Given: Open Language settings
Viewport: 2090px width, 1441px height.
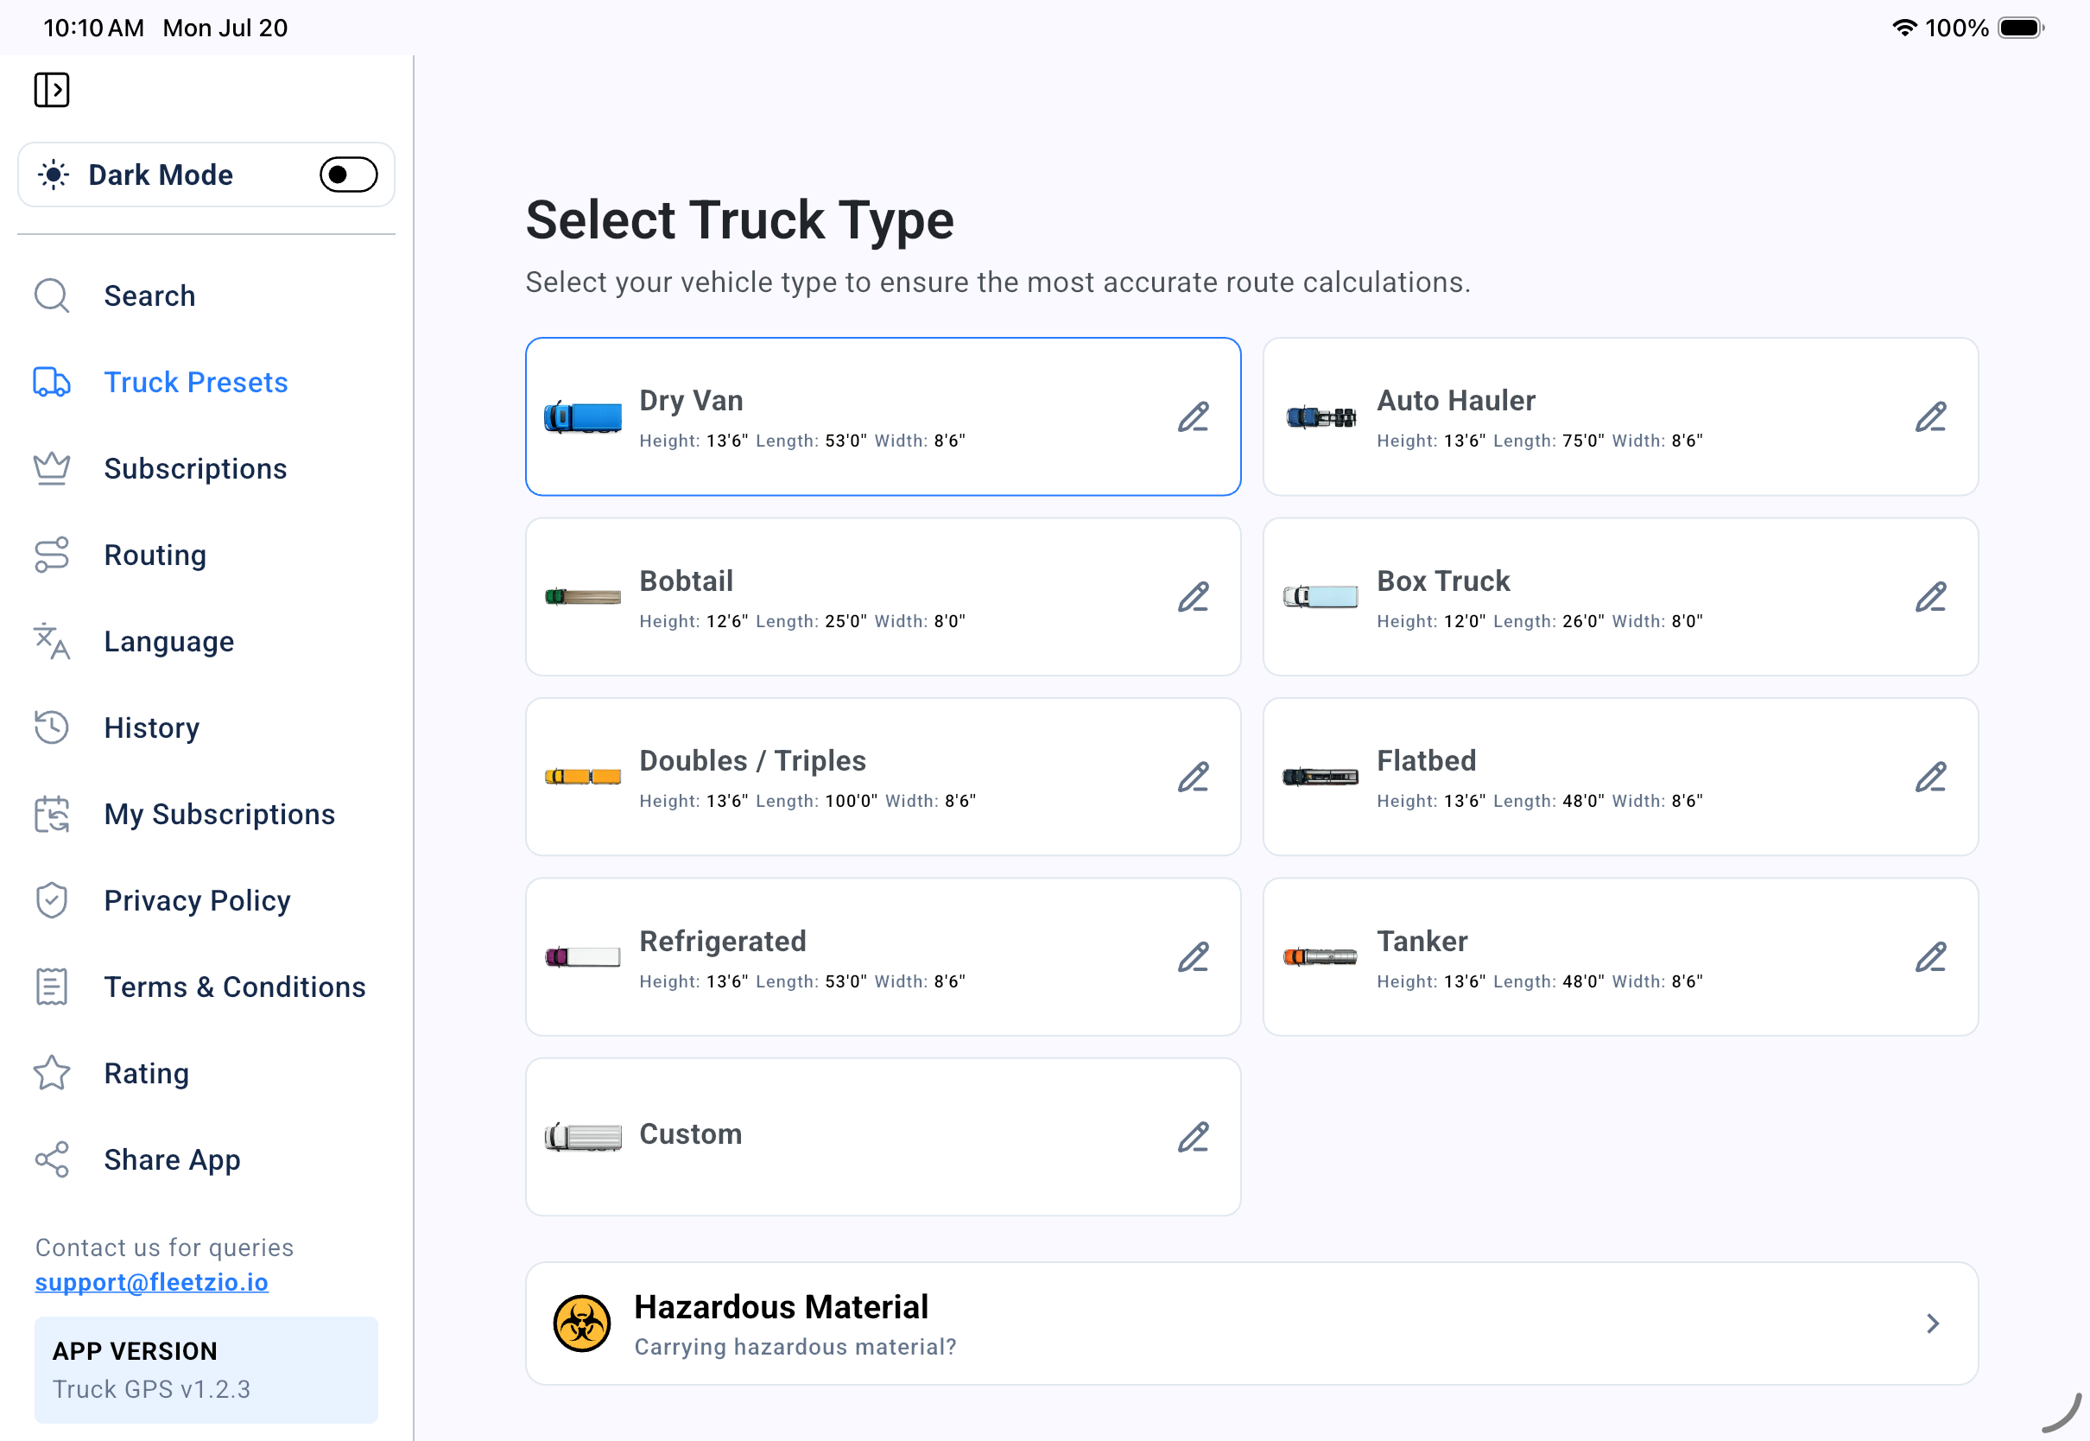Looking at the screenshot, I should click(x=206, y=641).
